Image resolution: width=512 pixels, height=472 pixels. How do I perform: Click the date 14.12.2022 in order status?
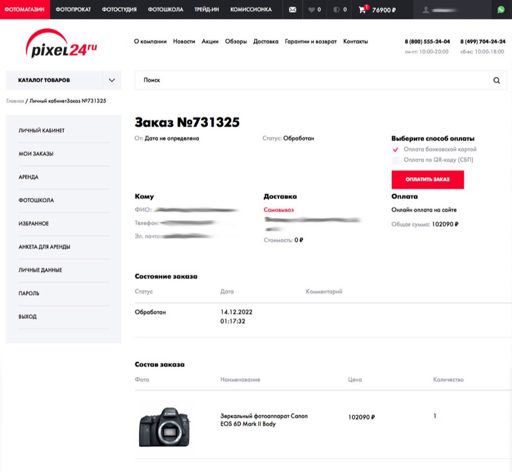click(236, 312)
